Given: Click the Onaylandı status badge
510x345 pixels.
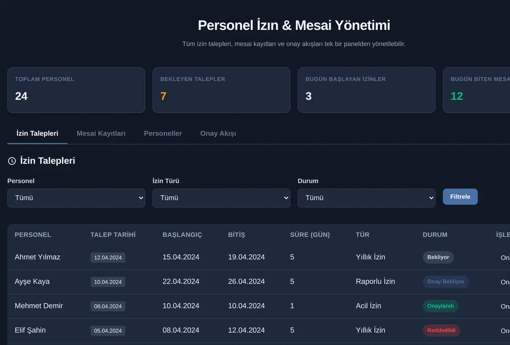Looking at the screenshot, I should [x=440, y=306].
